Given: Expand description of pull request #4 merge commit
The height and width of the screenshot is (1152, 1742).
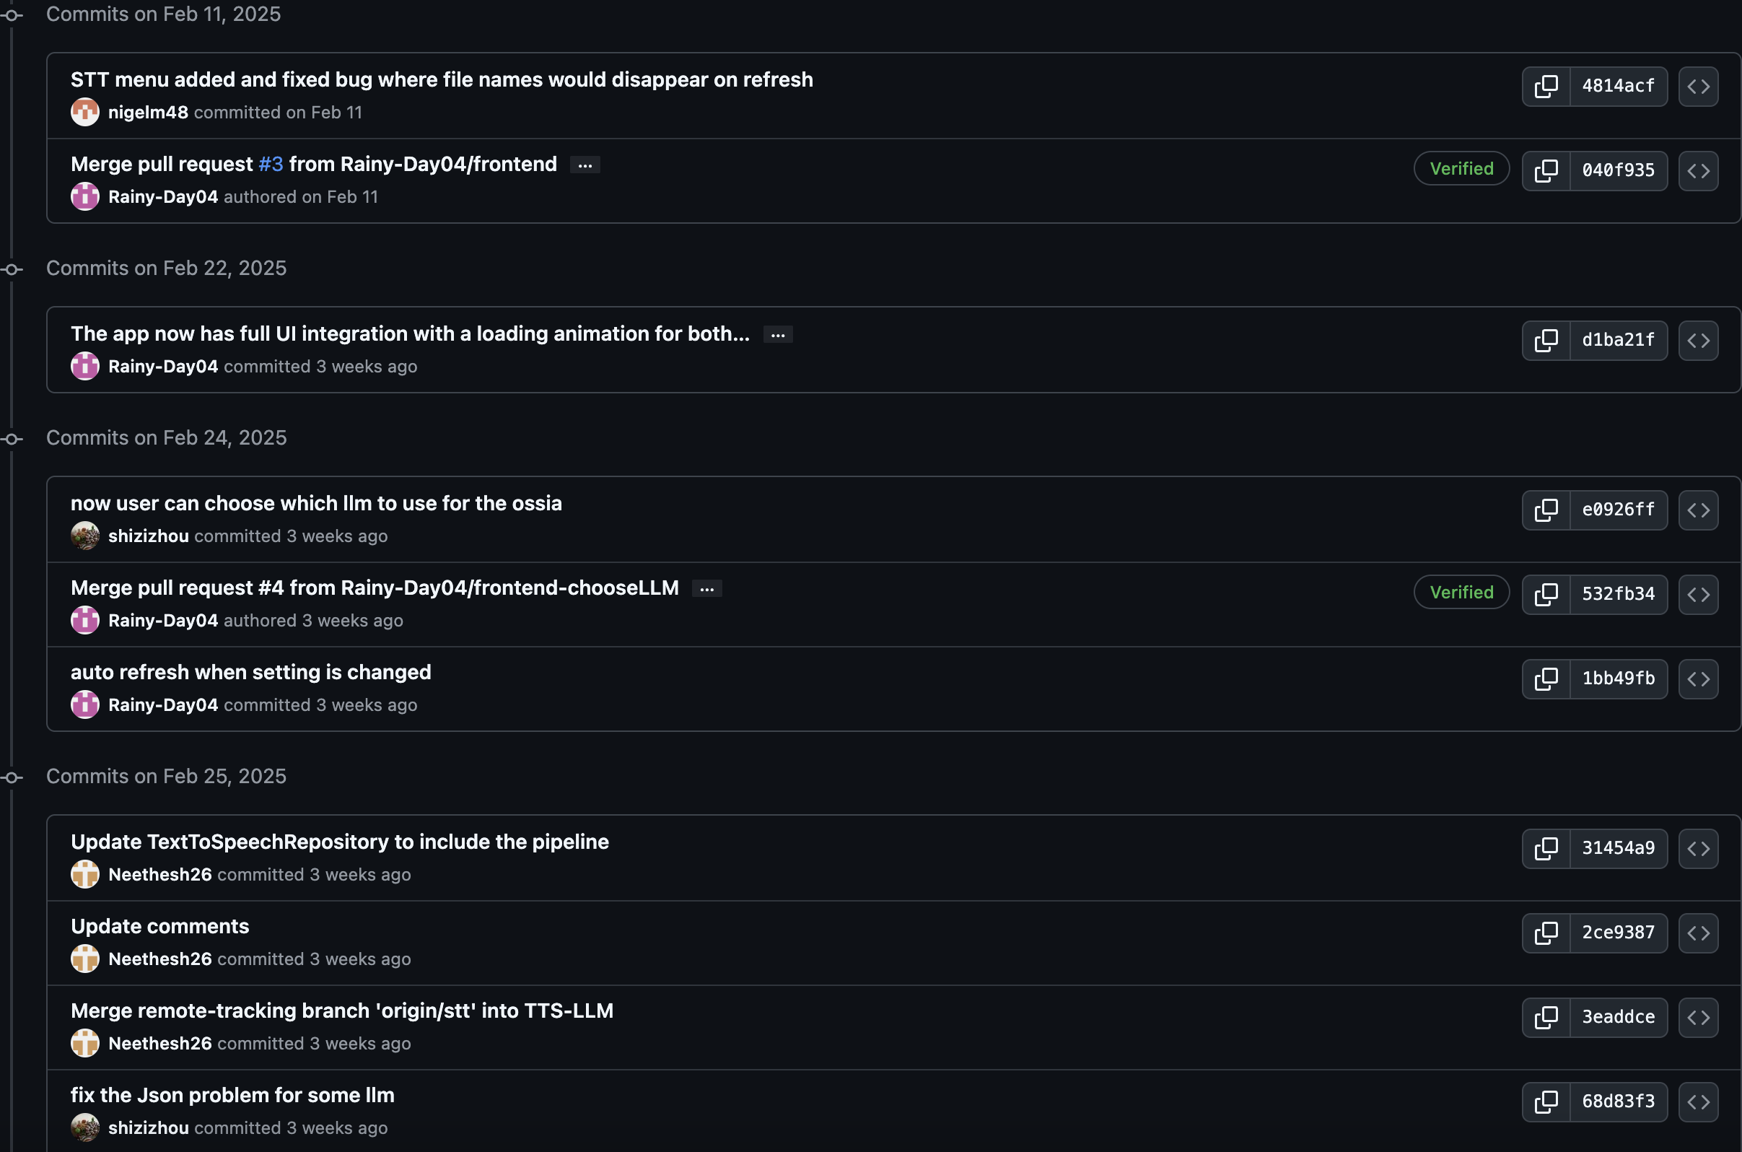Looking at the screenshot, I should pos(706,589).
